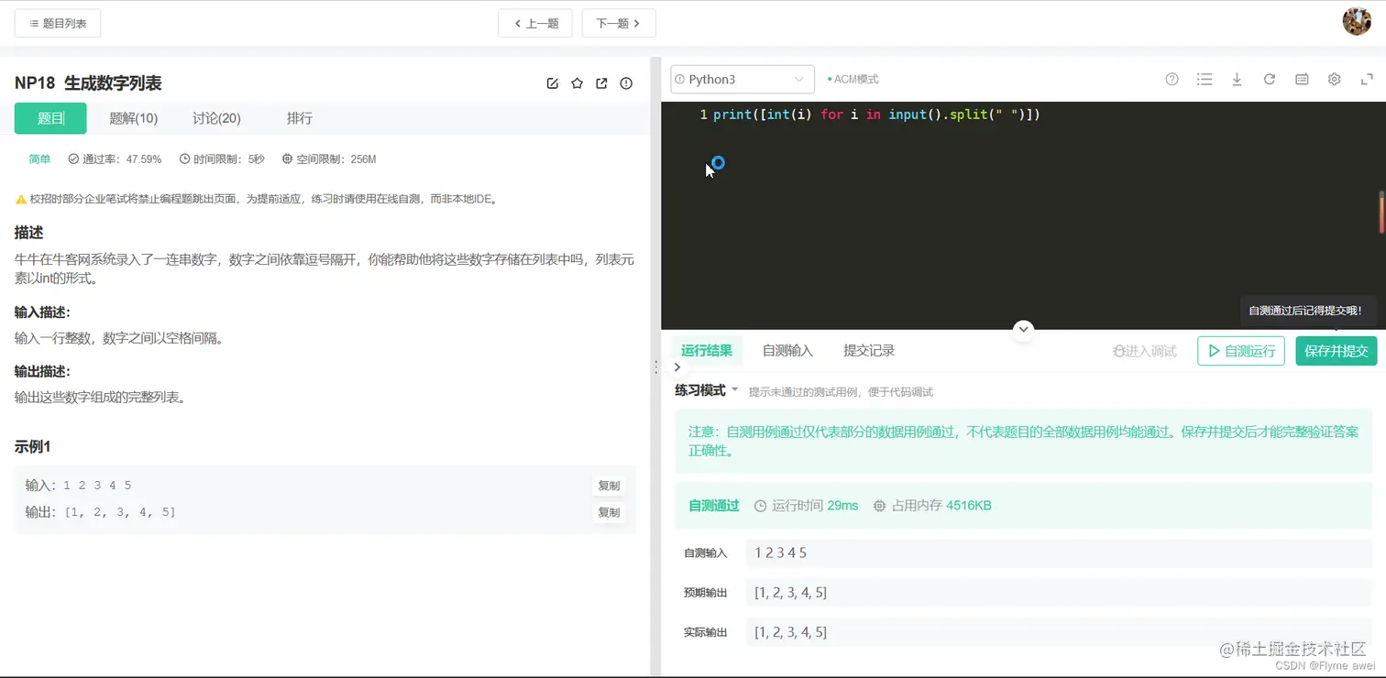Reset the code with the refresh icon
This screenshot has height=678, width=1386.
click(1269, 79)
